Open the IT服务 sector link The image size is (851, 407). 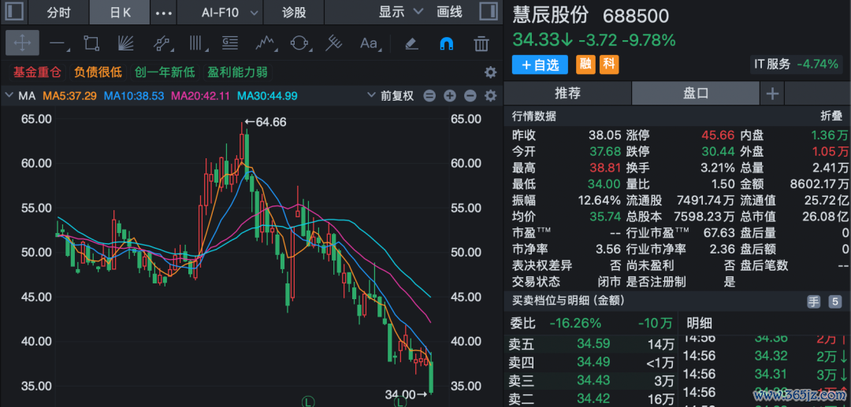(796, 64)
